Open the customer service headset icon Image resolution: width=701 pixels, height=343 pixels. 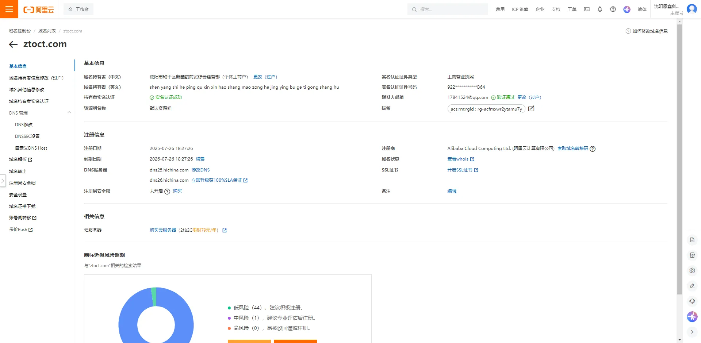692,301
